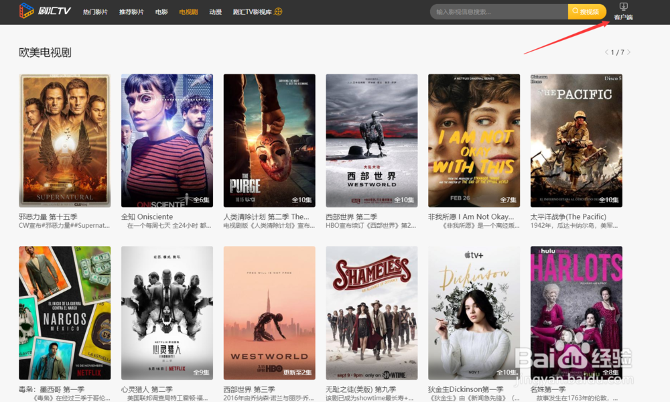Open The Purge poster thumbnail
Image resolution: width=670 pixels, height=402 pixels.
[x=269, y=141]
